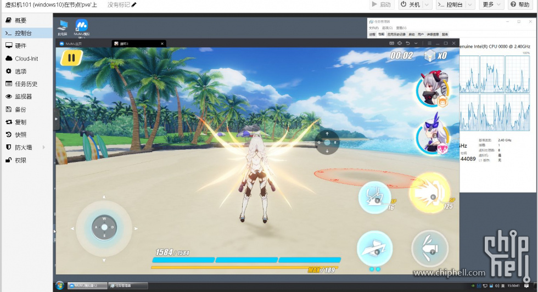
Task: Open Task Manager 查看 menu
Action: pos(401,28)
